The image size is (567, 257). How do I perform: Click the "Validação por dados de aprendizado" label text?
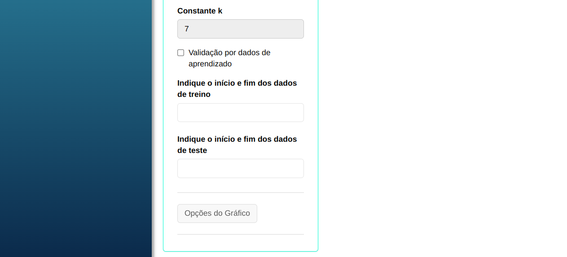coord(229,53)
